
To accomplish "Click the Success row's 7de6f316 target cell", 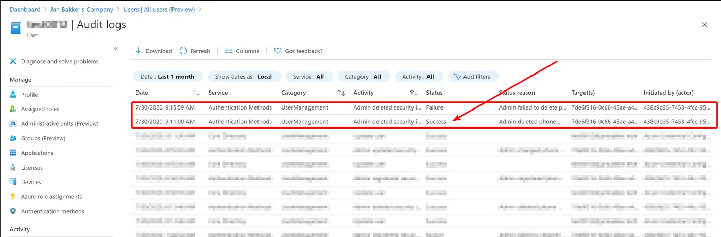I will point(605,122).
